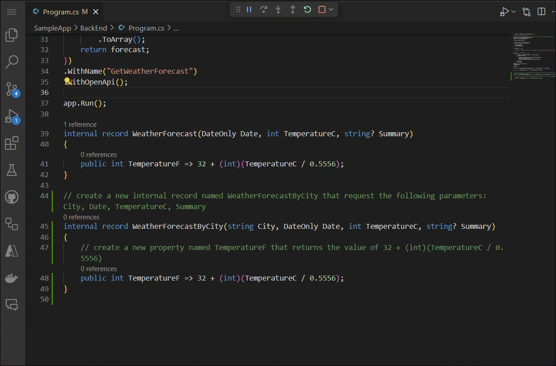The width and height of the screenshot is (556, 366).
Task: Expand the breadcrumb ellipsis symbol list
Action: pyautogui.click(x=176, y=28)
